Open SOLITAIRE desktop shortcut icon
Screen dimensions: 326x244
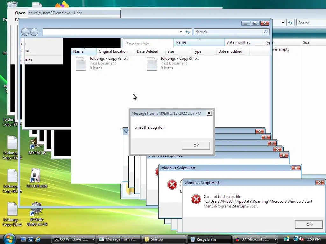click(x=37, y=178)
